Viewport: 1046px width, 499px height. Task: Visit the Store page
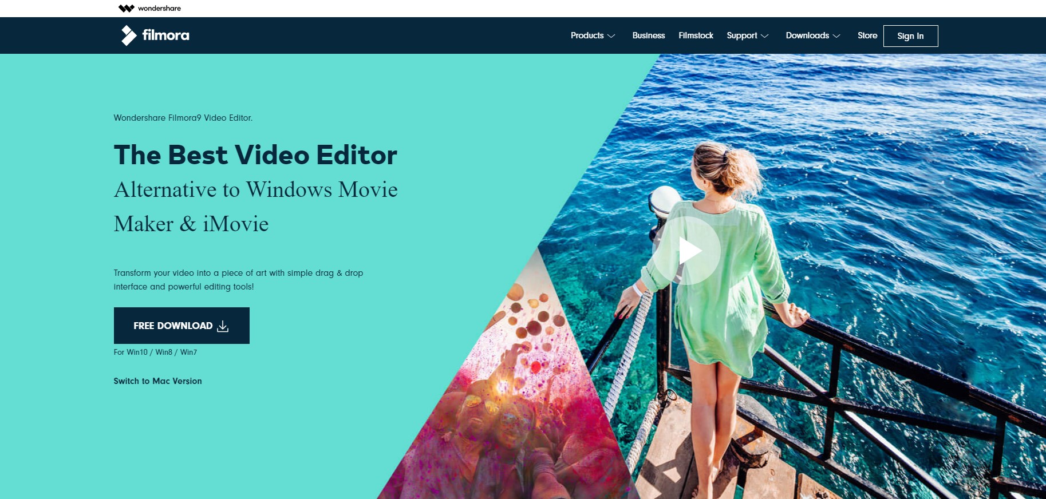pyautogui.click(x=867, y=35)
